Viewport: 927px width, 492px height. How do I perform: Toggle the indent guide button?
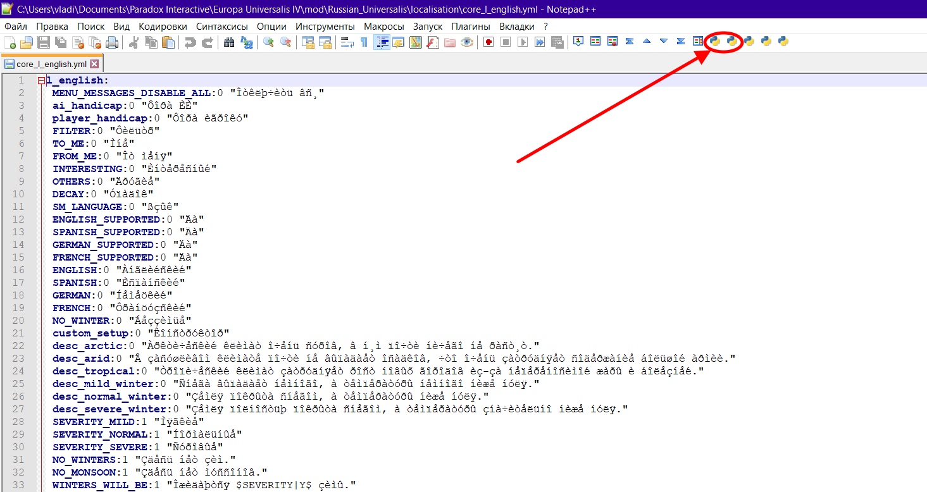tap(382, 42)
